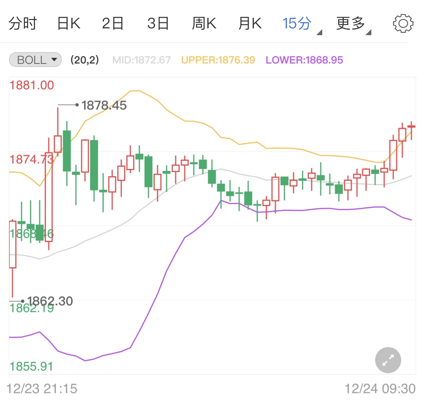The image size is (425, 400).
Task: Open the BOLL indicator selector
Action: click(x=35, y=60)
